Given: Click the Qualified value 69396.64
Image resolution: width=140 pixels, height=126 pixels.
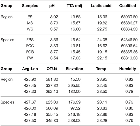Looking at the screenshot, I should (x=129, y=46).
